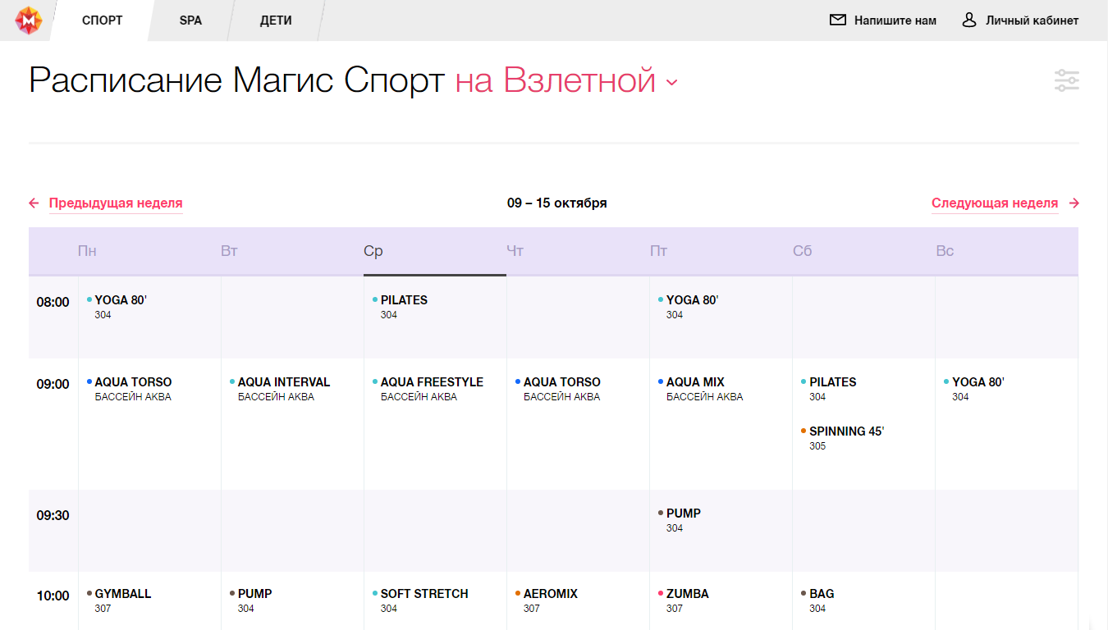
Task: Click the user profile icon
Action: tap(969, 21)
